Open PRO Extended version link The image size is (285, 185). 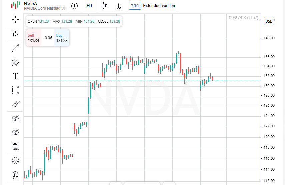point(152,6)
